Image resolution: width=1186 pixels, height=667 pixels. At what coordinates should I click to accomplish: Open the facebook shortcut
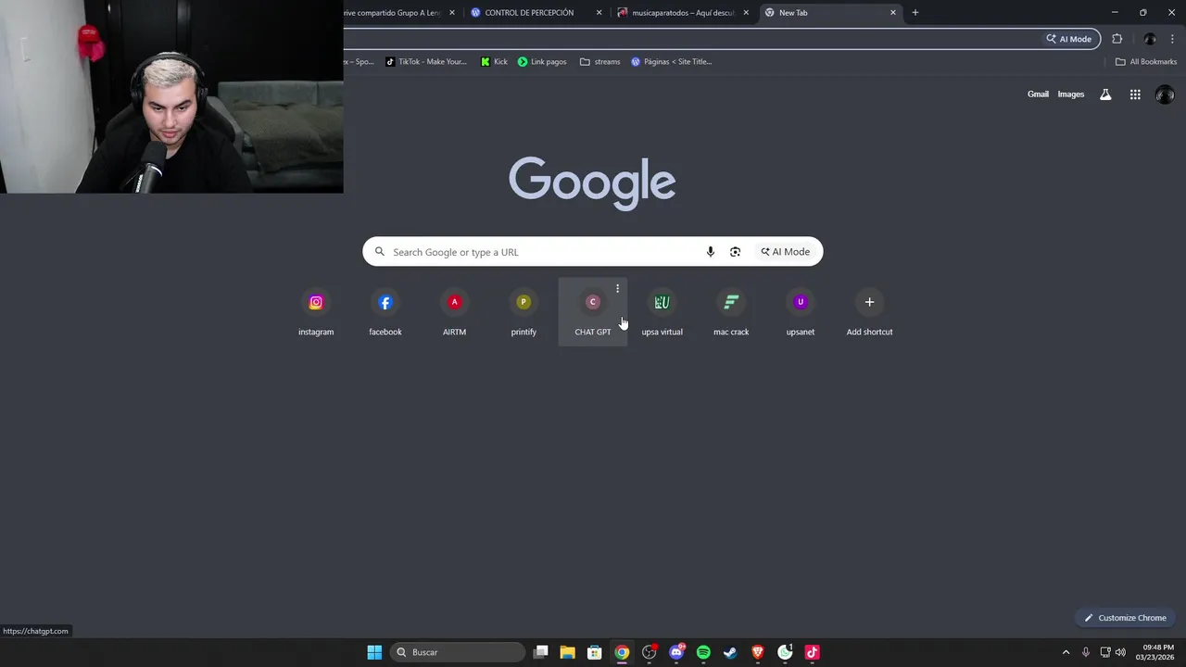[385, 312]
